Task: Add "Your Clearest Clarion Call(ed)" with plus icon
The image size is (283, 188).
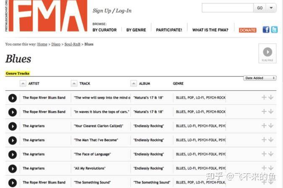Action: tap(264, 125)
